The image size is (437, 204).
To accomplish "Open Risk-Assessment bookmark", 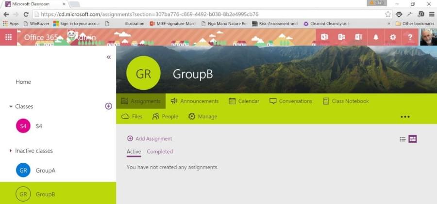I will (x=275, y=24).
